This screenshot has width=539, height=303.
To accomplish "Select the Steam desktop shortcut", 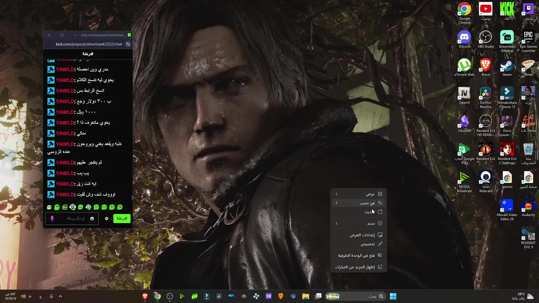I will point(507,67).
